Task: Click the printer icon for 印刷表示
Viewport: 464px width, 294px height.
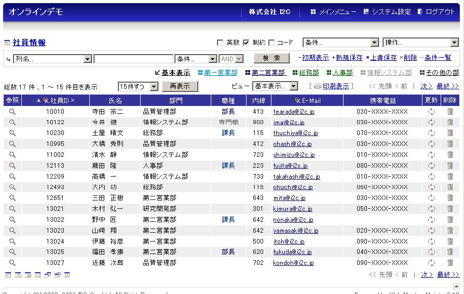Action: [318, 86]
